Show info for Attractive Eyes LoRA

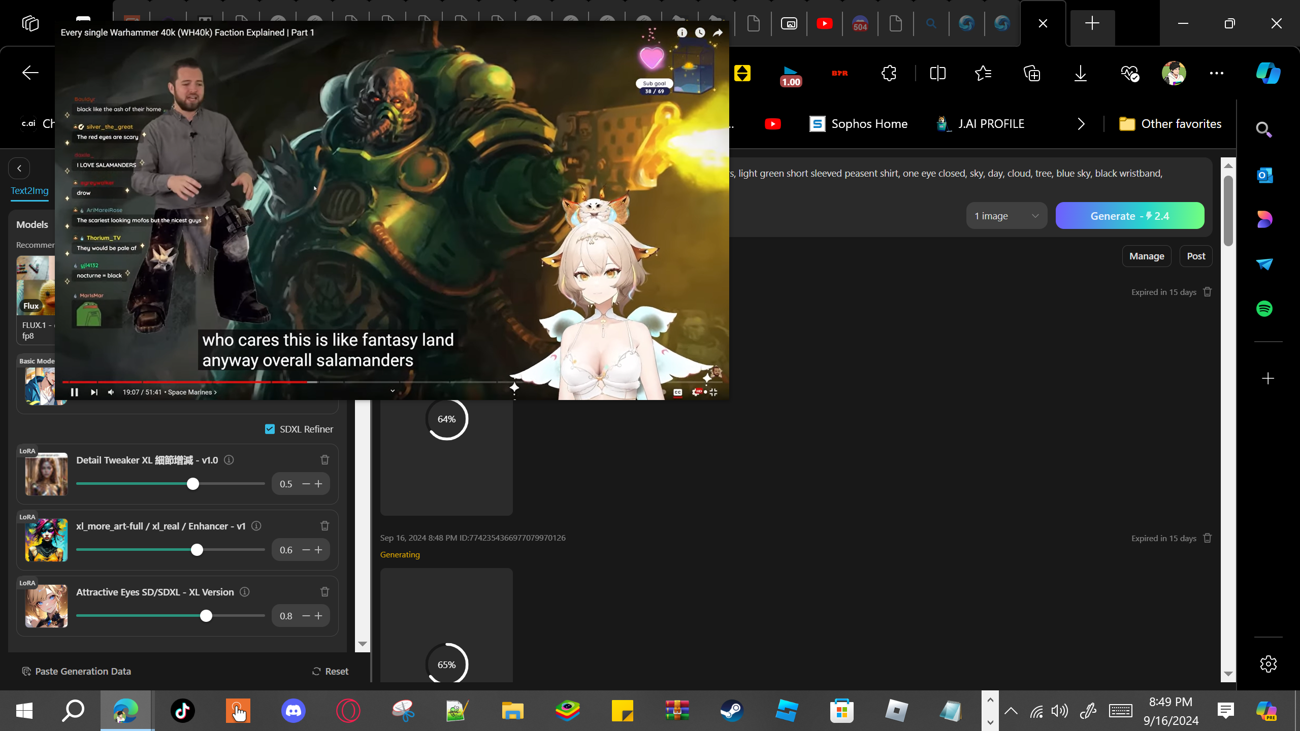tap(245, 592)
